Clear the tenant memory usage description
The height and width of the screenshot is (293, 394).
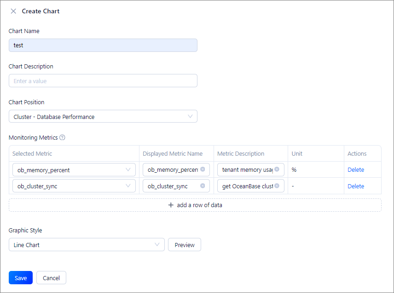[277, 169]
